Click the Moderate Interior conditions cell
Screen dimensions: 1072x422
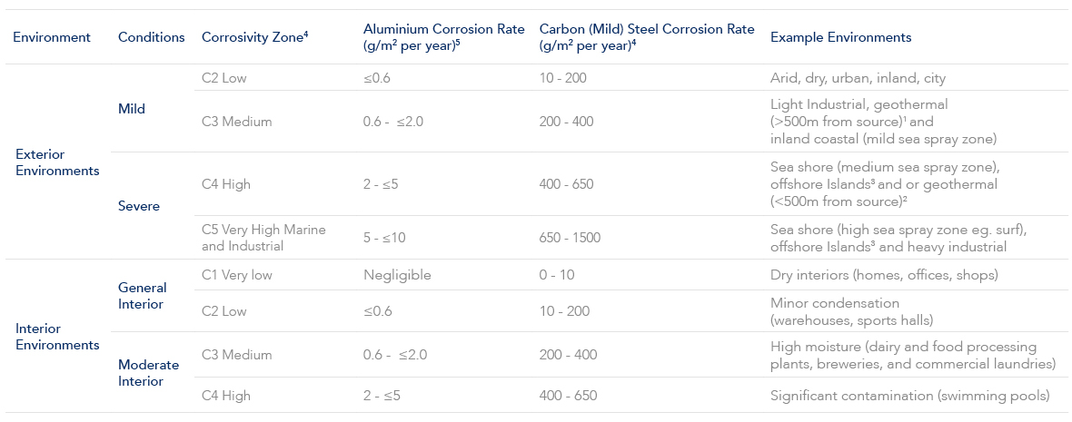(148, 373)
